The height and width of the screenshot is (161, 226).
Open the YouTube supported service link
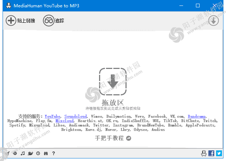(52, 116)
